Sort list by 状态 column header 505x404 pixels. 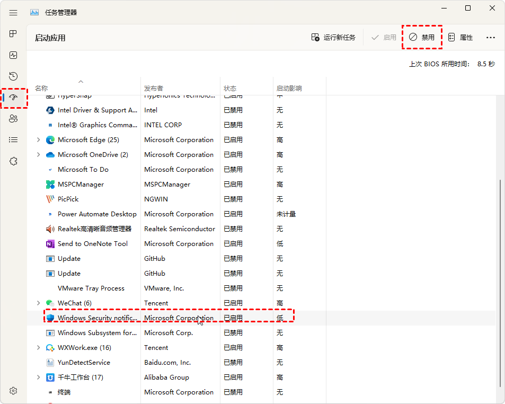point(230,89)
